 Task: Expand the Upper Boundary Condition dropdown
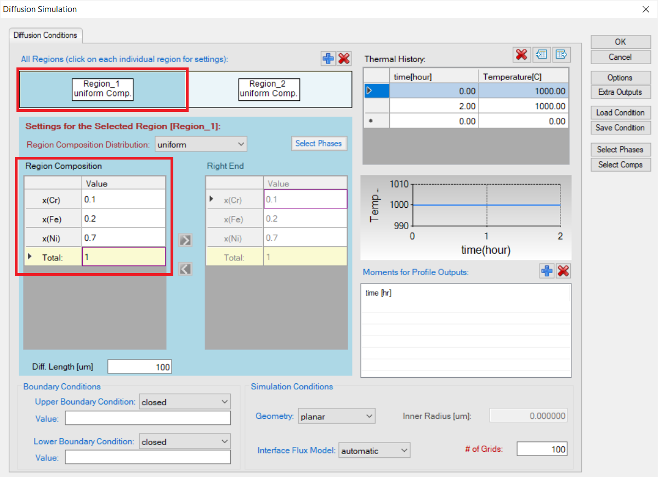tap(185, 402)
